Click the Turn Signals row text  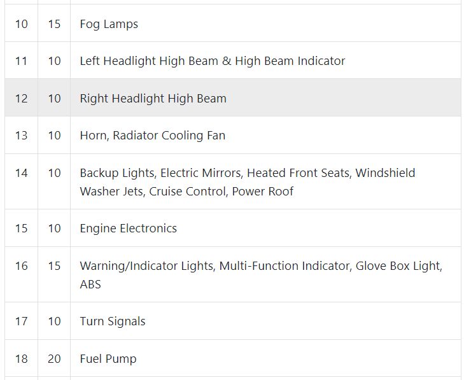[113, 321]
